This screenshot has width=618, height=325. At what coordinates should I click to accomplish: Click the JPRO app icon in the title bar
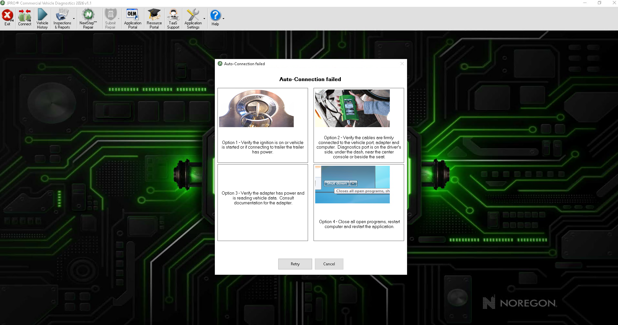[3, 3]
